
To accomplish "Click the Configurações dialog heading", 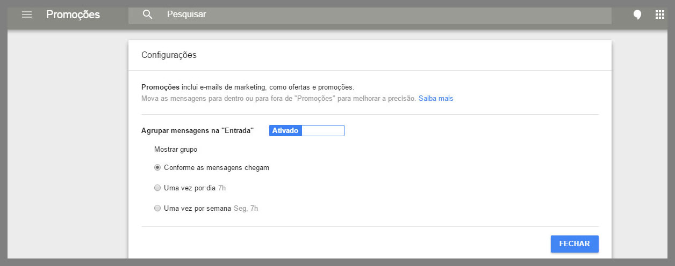I will (169, 55).
